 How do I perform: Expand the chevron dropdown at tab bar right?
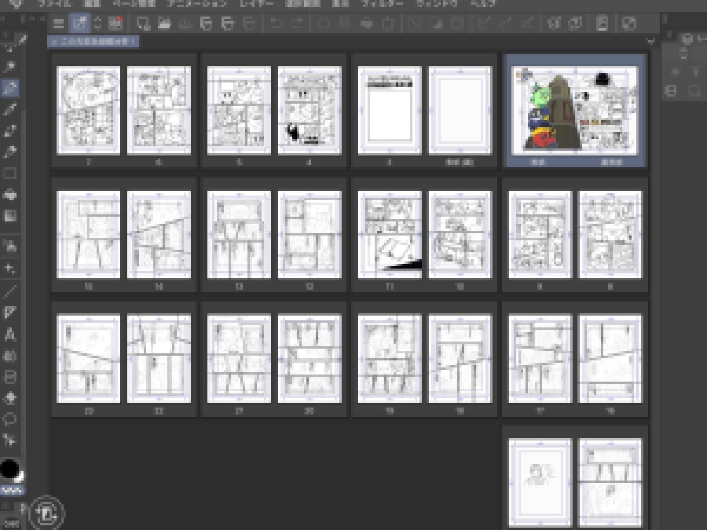[650, 42]
